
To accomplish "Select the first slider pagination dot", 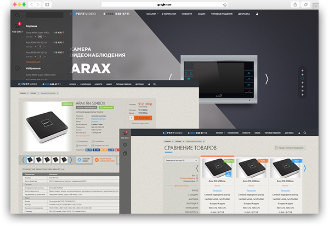I will coord(302,69).
